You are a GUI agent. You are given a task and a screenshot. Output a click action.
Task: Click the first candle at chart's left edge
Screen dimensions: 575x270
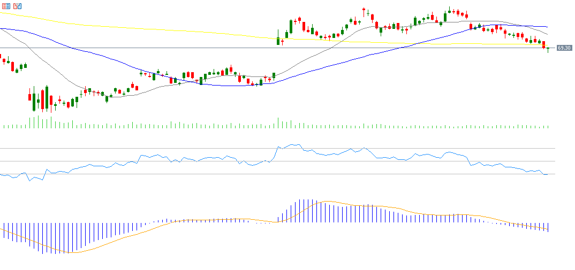(1, 56)
